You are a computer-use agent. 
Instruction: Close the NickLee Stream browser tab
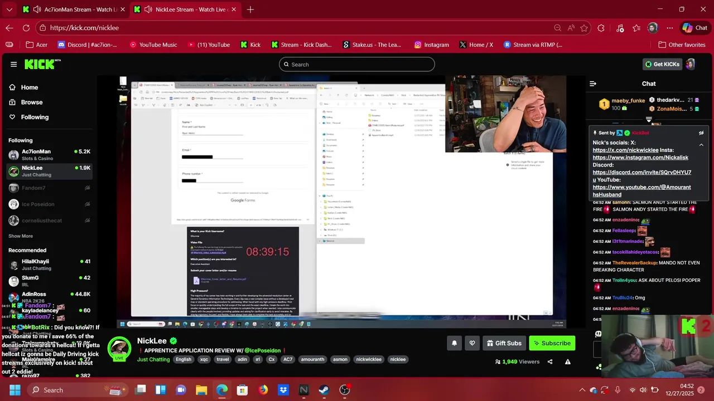(x=234, y=9)
